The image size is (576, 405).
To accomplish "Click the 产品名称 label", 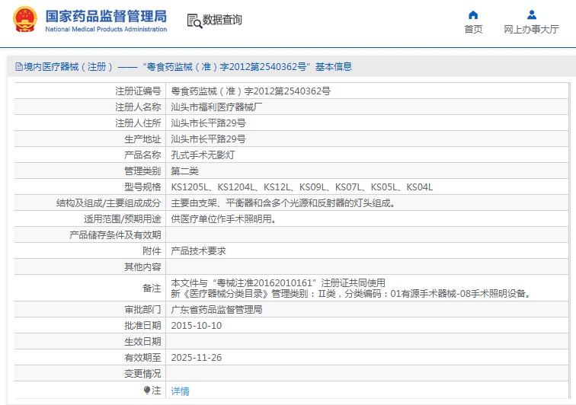I will click(x=142, y=155).
